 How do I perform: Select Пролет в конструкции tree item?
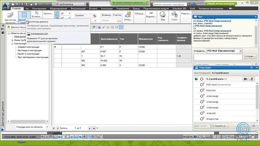28,54
